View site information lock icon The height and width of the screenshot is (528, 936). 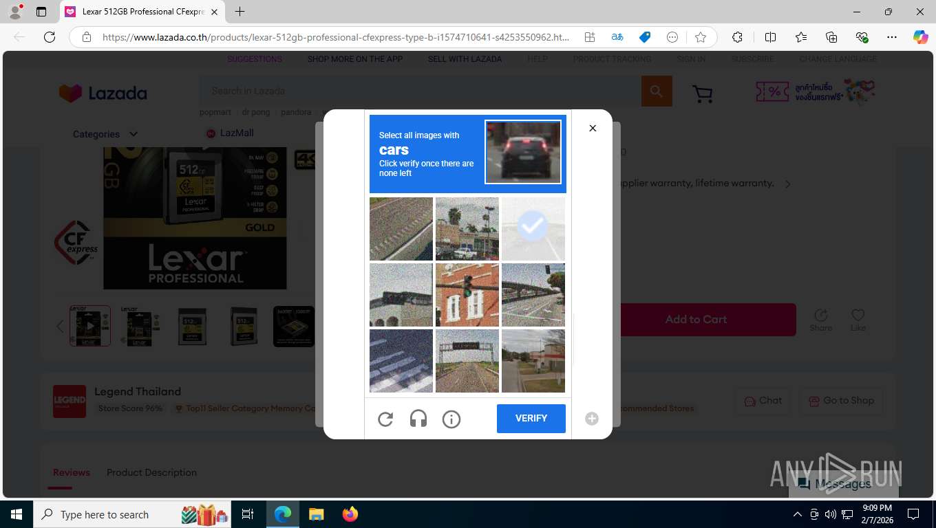click(86, 37)
